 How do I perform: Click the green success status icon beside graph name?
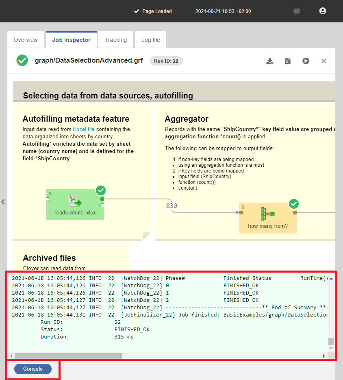[22, 61]
